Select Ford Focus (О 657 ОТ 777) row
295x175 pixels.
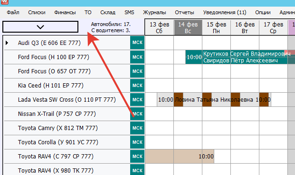[x=67, y=71]
